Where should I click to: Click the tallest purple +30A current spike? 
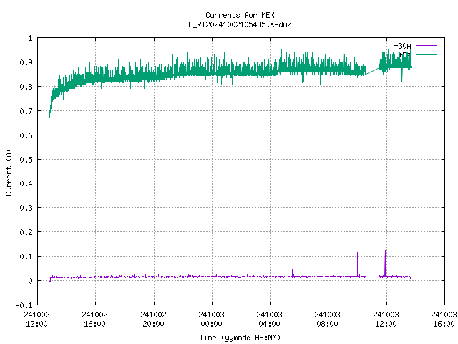[313, 260]
